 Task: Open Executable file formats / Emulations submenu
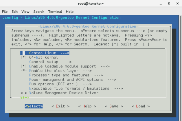click(76, 88)
